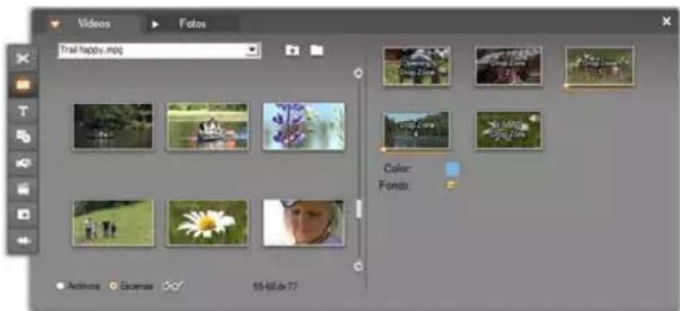The width and height of the screenshot is (680, 311).
Task: Select the purple lupine flower thumbnail
Action: point(304,126)
